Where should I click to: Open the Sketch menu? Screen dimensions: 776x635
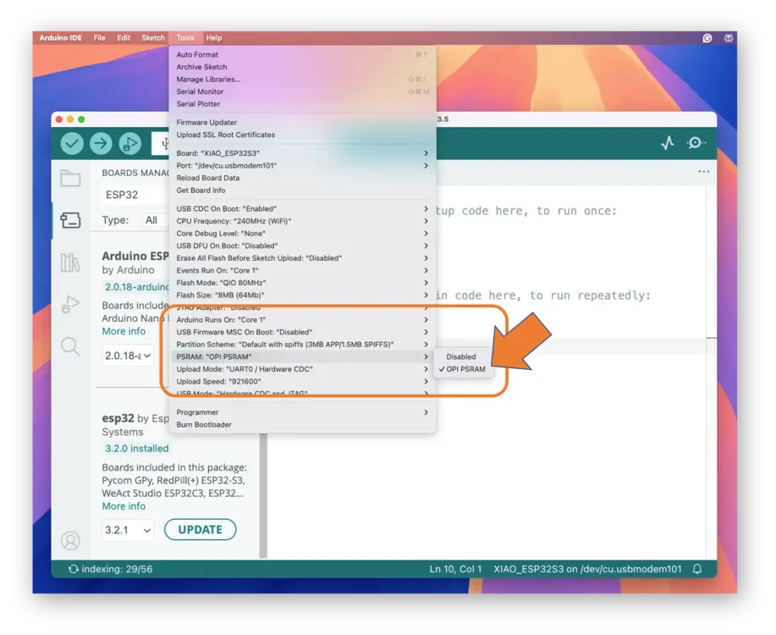(x=153, y=38)
